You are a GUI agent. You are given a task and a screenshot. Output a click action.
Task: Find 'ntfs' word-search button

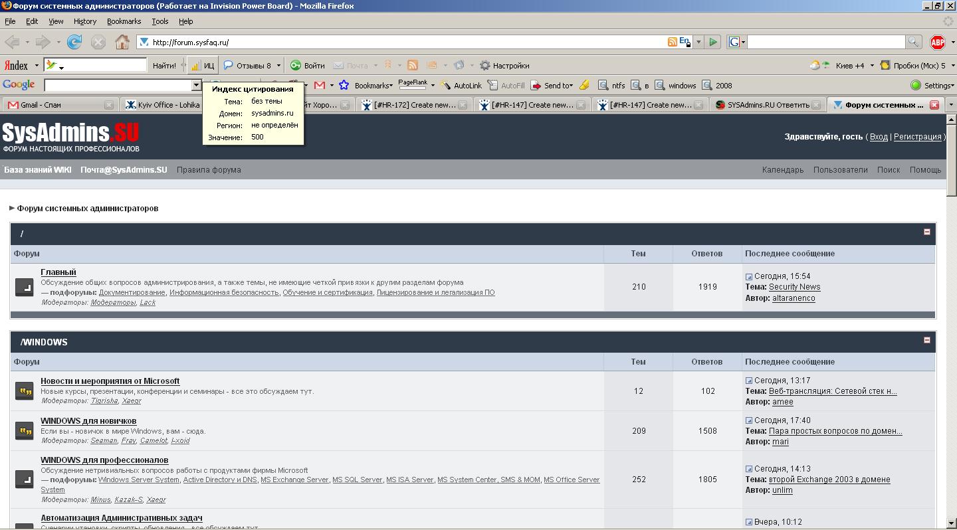point(612,85)
